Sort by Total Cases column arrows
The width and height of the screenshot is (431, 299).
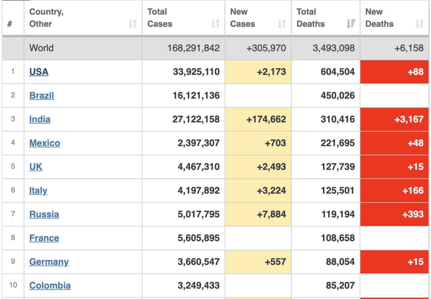(215, 24)
